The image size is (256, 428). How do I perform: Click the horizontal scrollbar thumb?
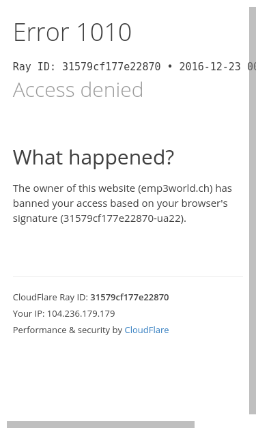coord(100,425)
